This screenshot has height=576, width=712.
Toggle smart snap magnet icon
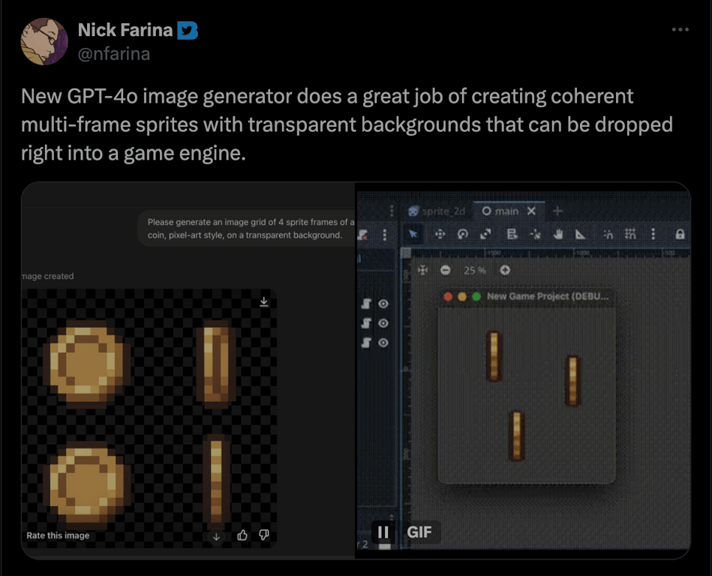coord(608,234)
